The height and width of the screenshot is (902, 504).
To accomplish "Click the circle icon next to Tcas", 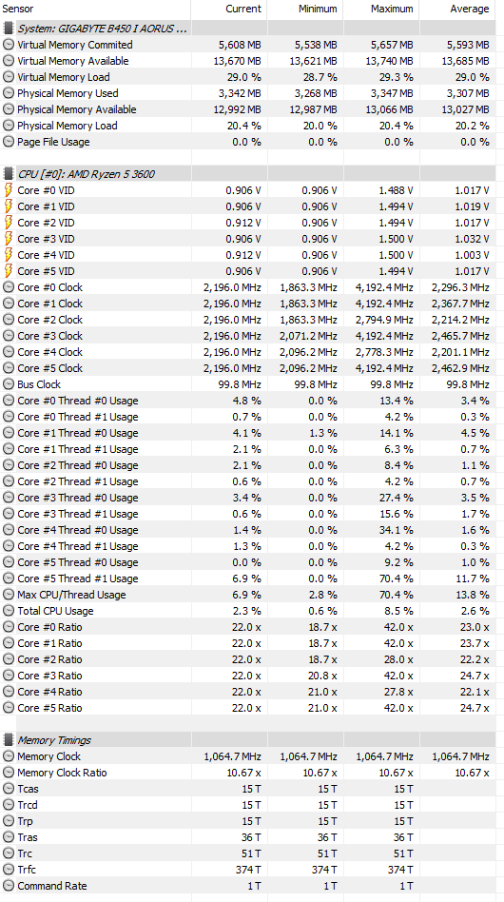I will point(8,789).
